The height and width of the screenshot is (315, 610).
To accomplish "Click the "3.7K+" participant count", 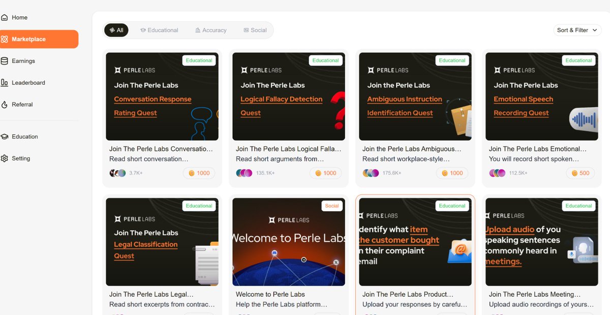I will point(136,173).
